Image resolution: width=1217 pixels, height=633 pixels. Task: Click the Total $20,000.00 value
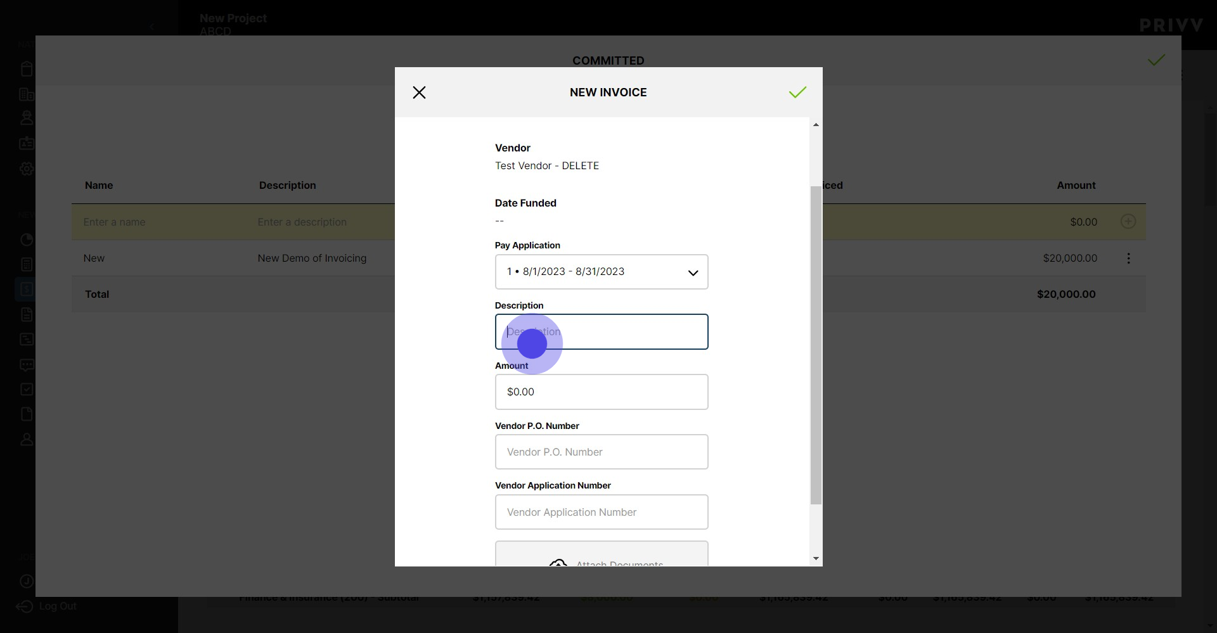tap(1066, 295)
